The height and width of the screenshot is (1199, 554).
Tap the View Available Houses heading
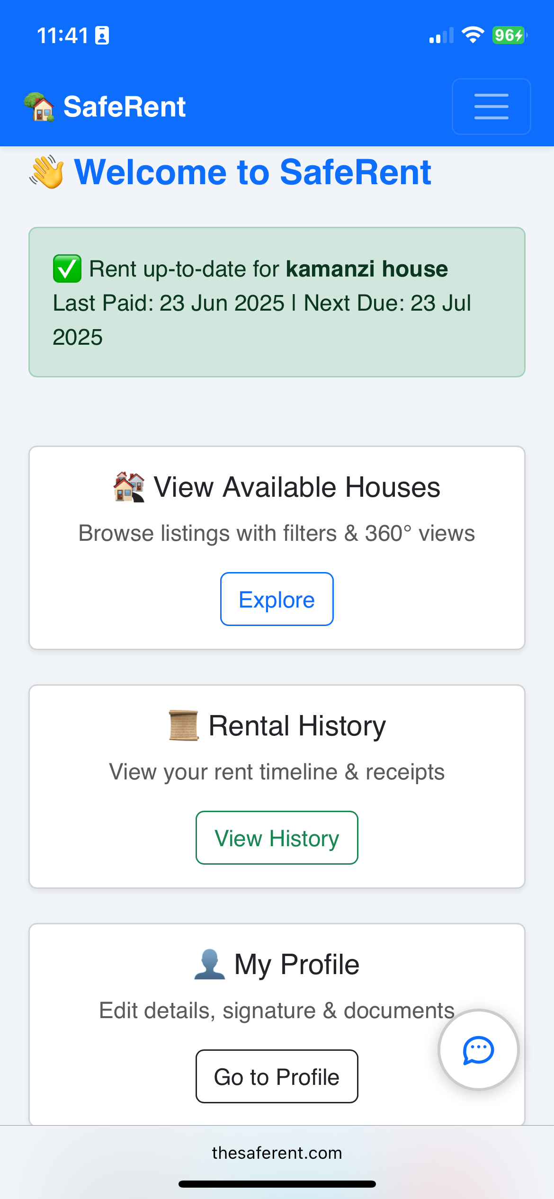click(x=297, y=487)
